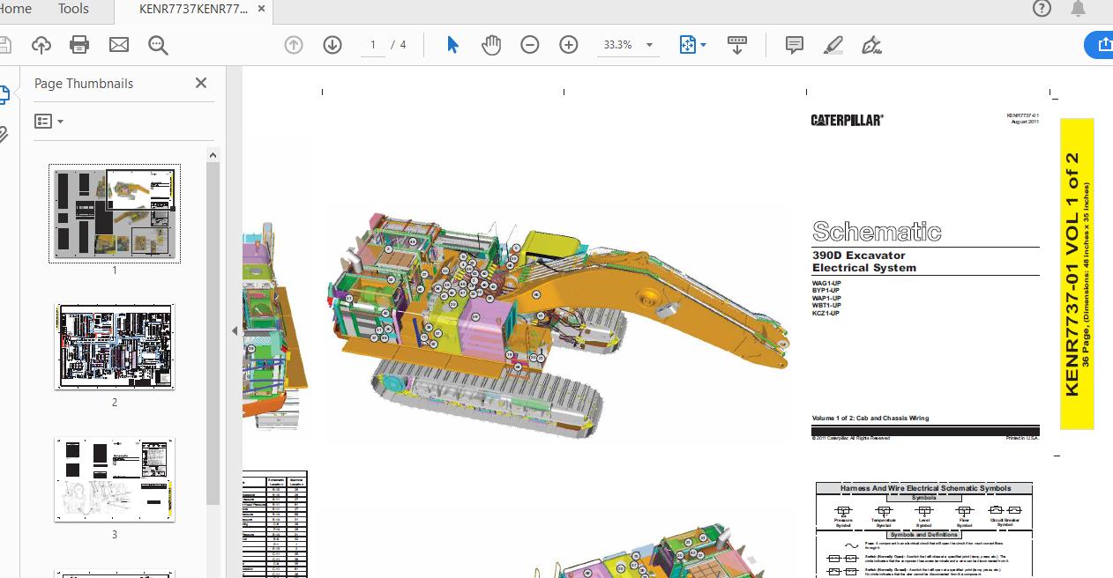The image size is (1113, 578).
Task: Click 'Volume 1 of 2: Cab and Chassis Wiring'
Action: (x=870, y=419)
